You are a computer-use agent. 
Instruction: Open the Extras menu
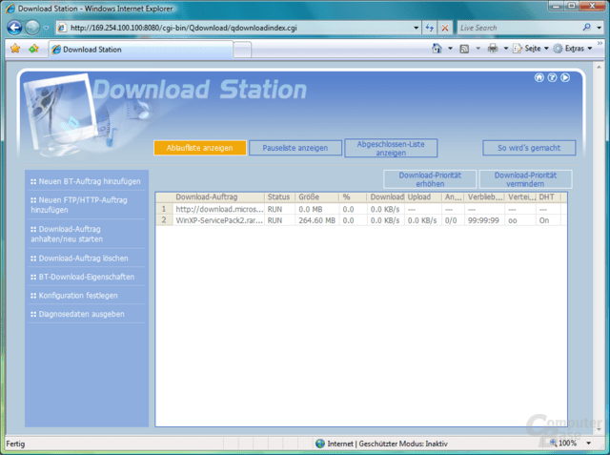pyautogui.click(x=573, y=49)
